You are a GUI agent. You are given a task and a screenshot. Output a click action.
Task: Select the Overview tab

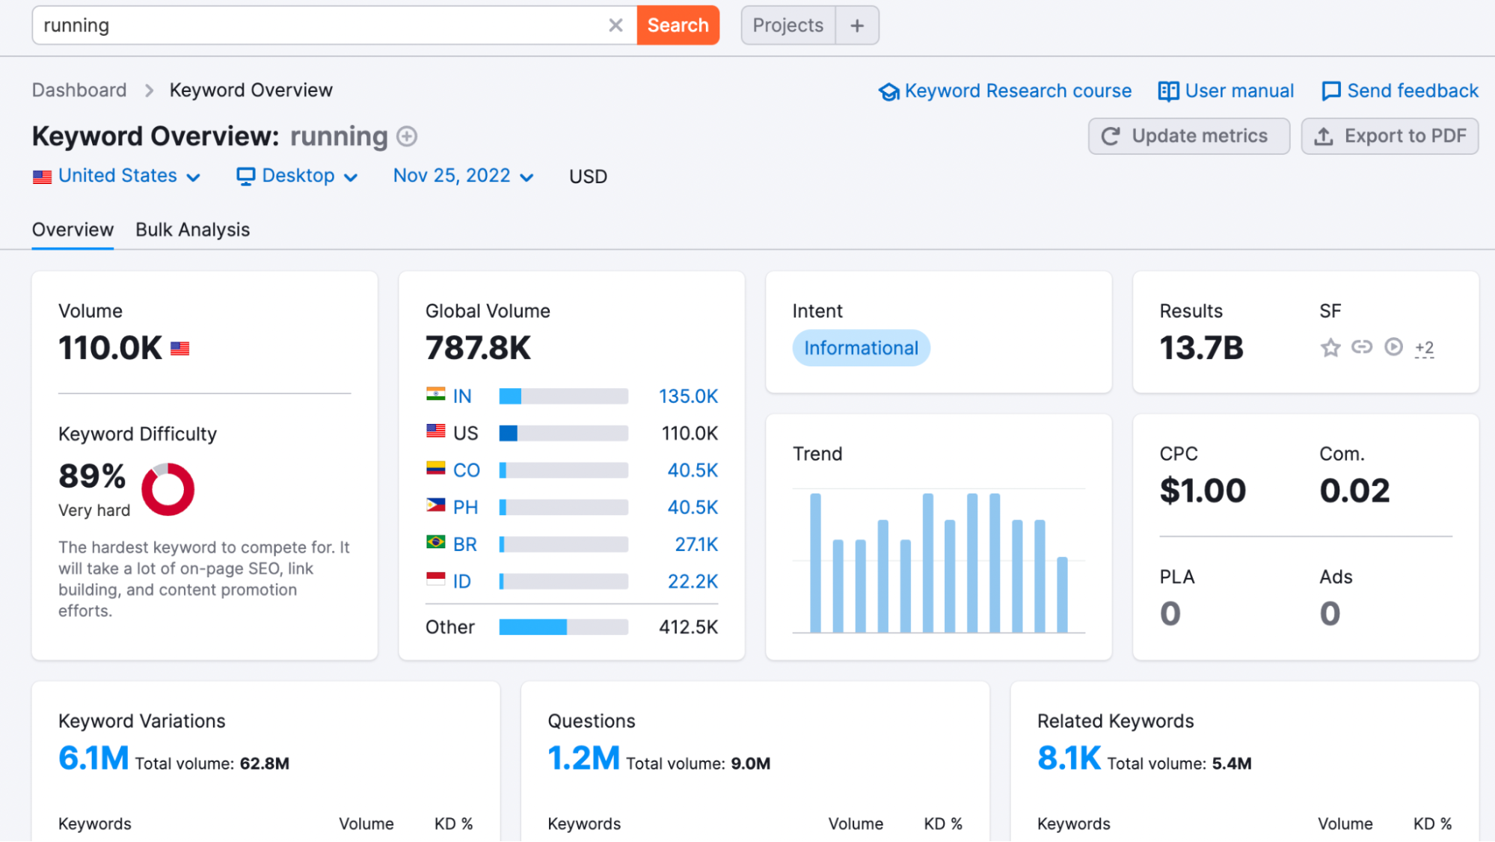tap(73, 230)
